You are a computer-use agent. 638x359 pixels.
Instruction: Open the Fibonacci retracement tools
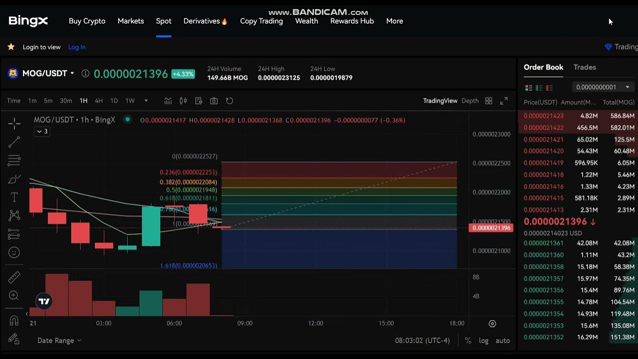click(x=14, y=161)
